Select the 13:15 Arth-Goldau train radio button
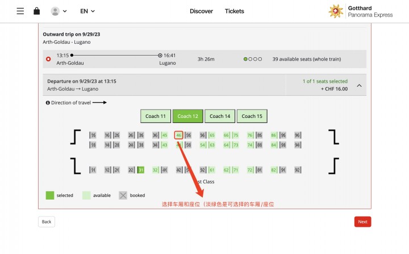Screen dimensions: 409x254 (48, 59)
